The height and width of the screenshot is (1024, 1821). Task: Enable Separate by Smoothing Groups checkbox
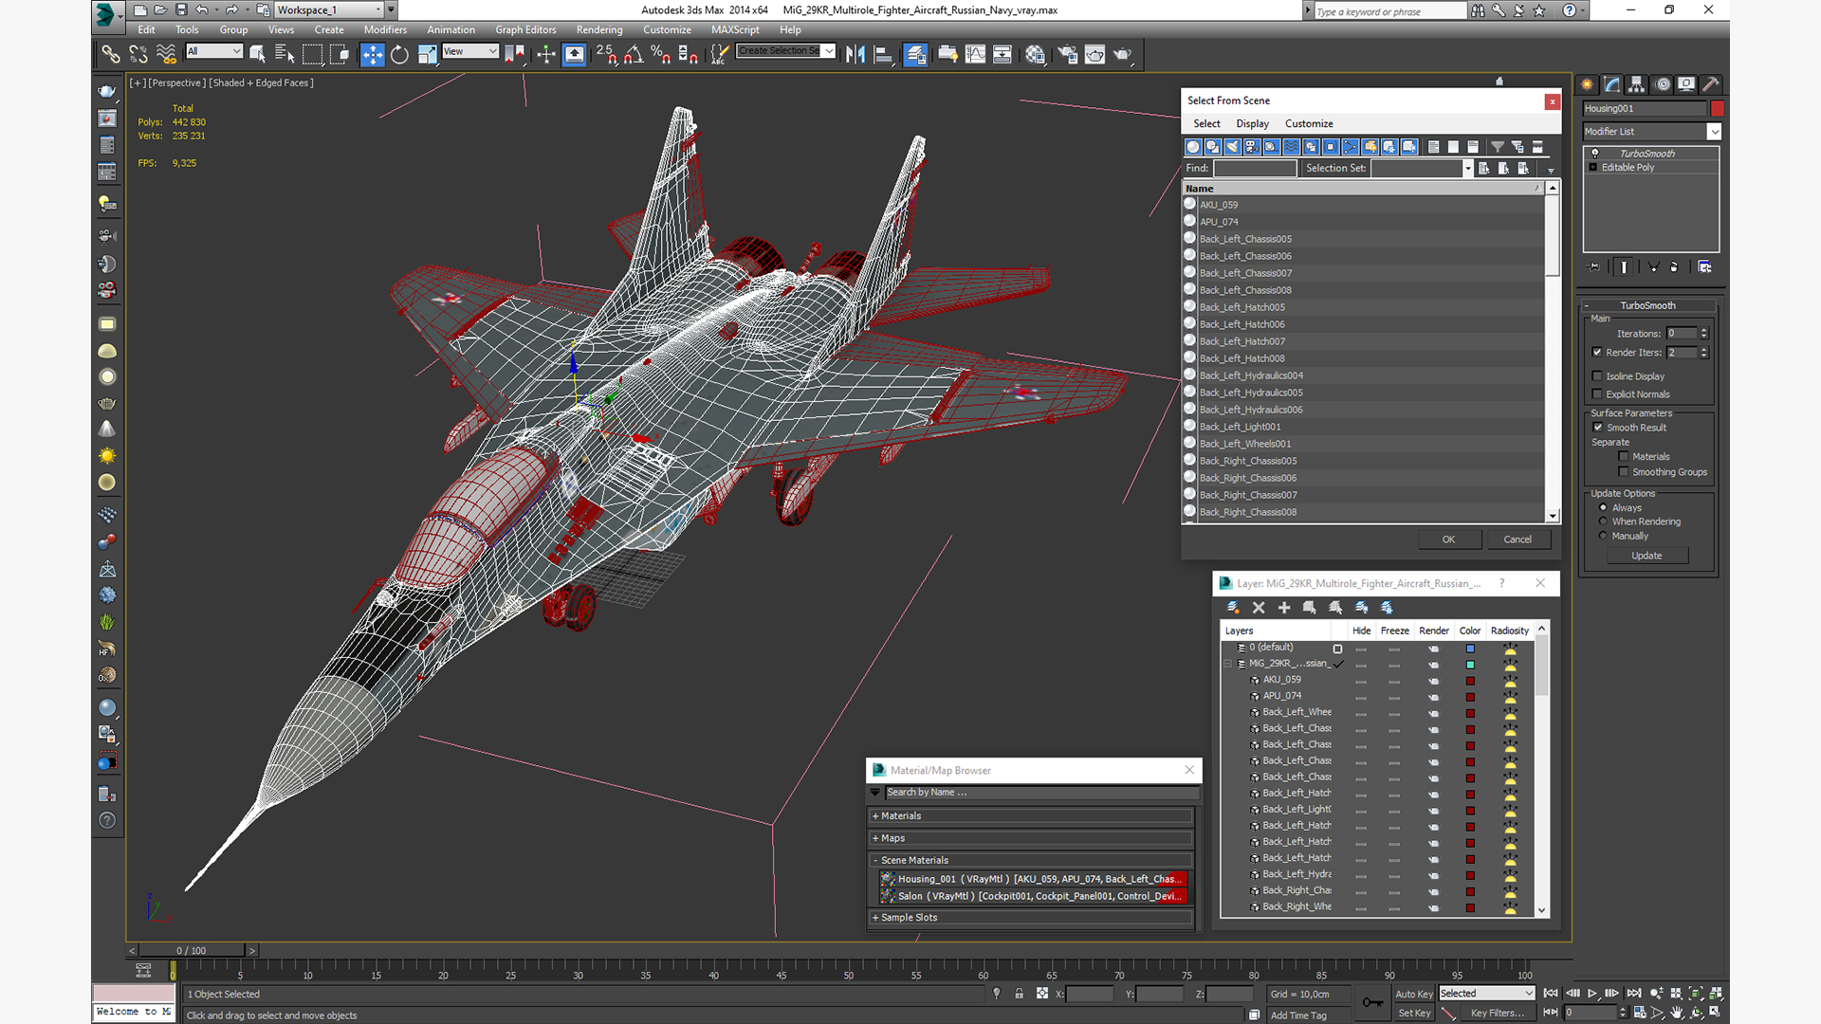pyautogui.click(x=1624, y=472)
